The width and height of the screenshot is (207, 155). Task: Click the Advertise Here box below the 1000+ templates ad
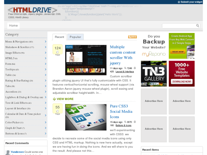(182, 102)
